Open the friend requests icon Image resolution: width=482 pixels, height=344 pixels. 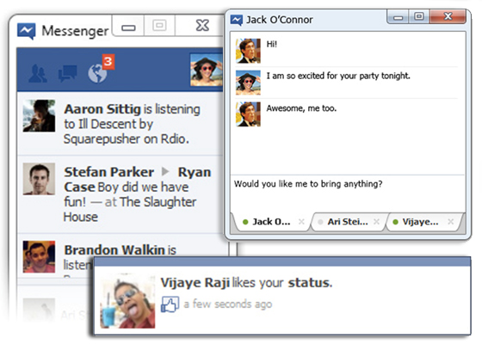(x=38, y=74)
